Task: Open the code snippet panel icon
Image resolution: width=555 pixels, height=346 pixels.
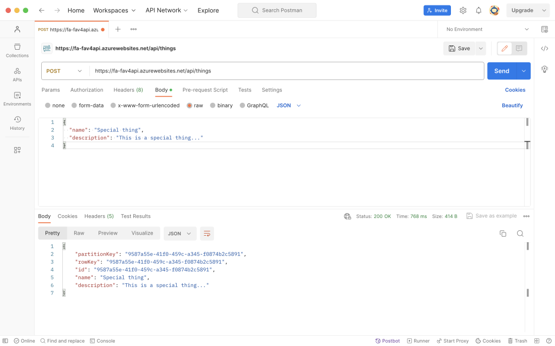Action: pyautogui.click(x=545, y=49)
